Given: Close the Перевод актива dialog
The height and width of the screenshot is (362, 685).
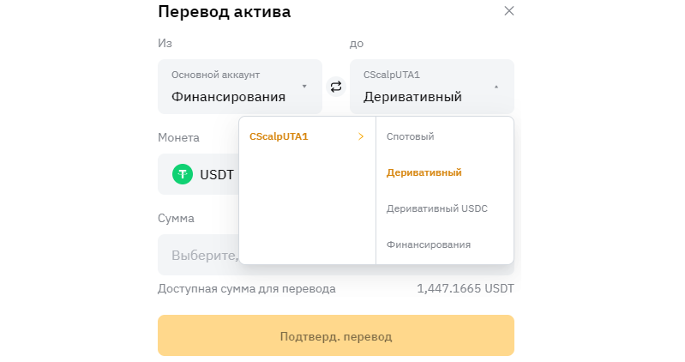Looking at the screenshot, I should point(509,11).
